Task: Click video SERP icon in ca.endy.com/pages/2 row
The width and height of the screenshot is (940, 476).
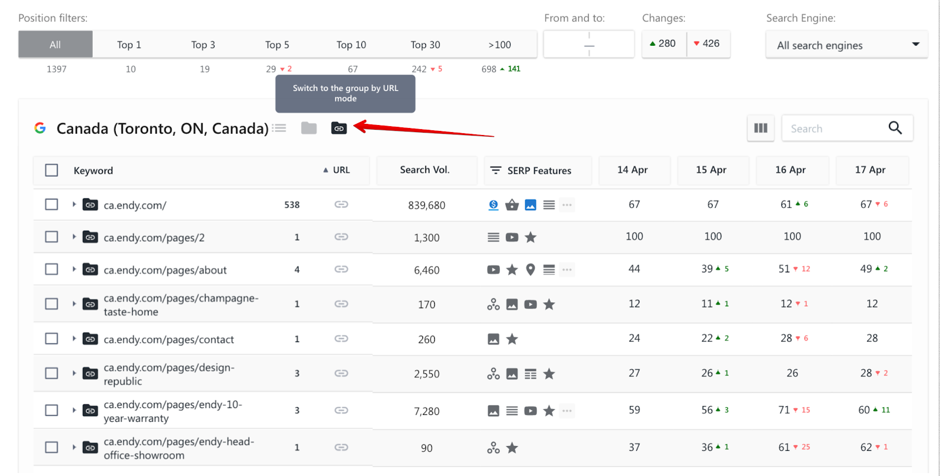Action: [x=512, y=237]
